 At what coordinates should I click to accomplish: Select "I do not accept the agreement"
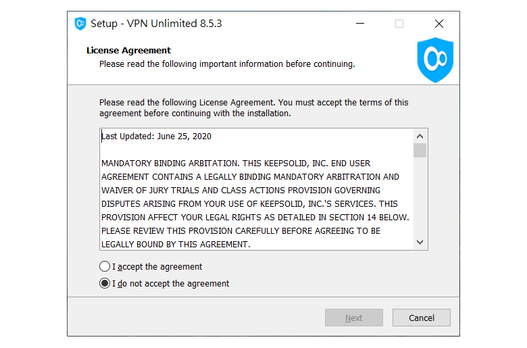pos(105,283)
